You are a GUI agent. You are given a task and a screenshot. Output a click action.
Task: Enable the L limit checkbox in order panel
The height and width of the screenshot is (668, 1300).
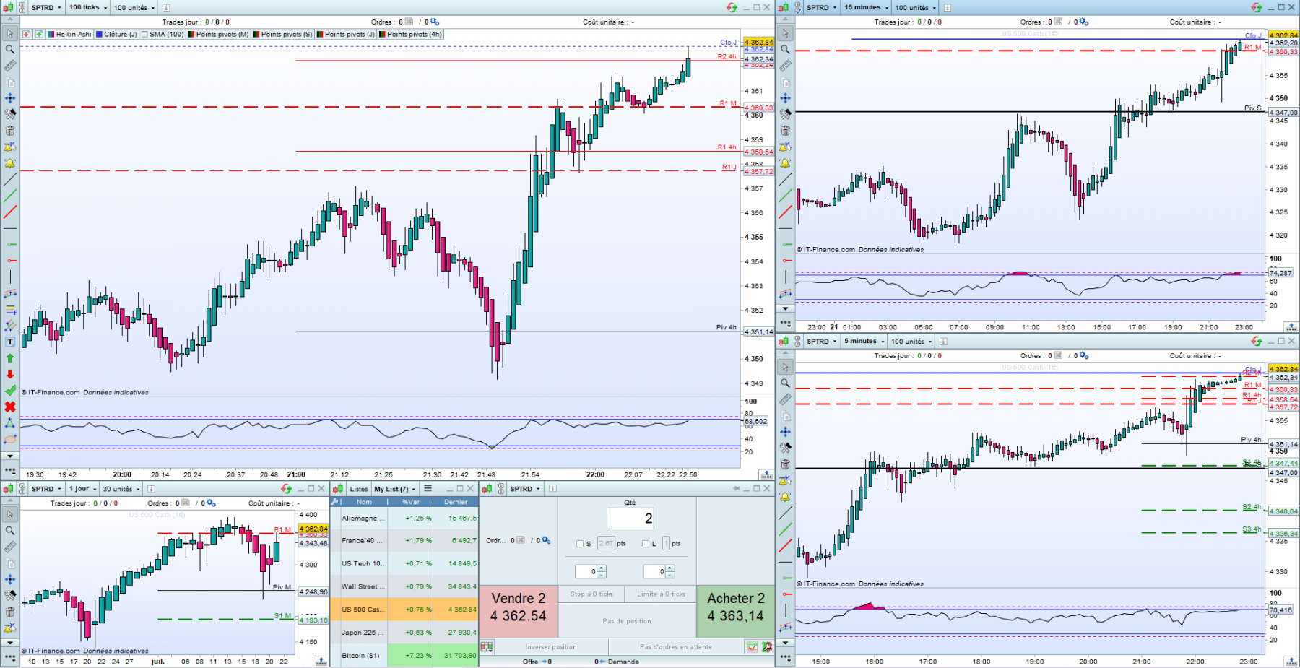646,544
